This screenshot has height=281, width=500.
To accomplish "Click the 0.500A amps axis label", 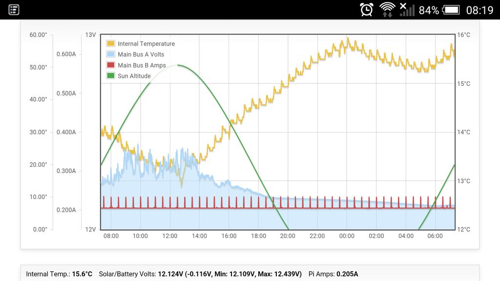I will (x=66, y=93).
